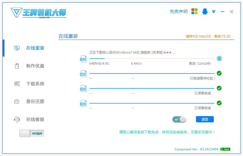This screenshot has height=156, width=243.
Task: Click the grid icon beside 下载系统
Action: [17, 84]
